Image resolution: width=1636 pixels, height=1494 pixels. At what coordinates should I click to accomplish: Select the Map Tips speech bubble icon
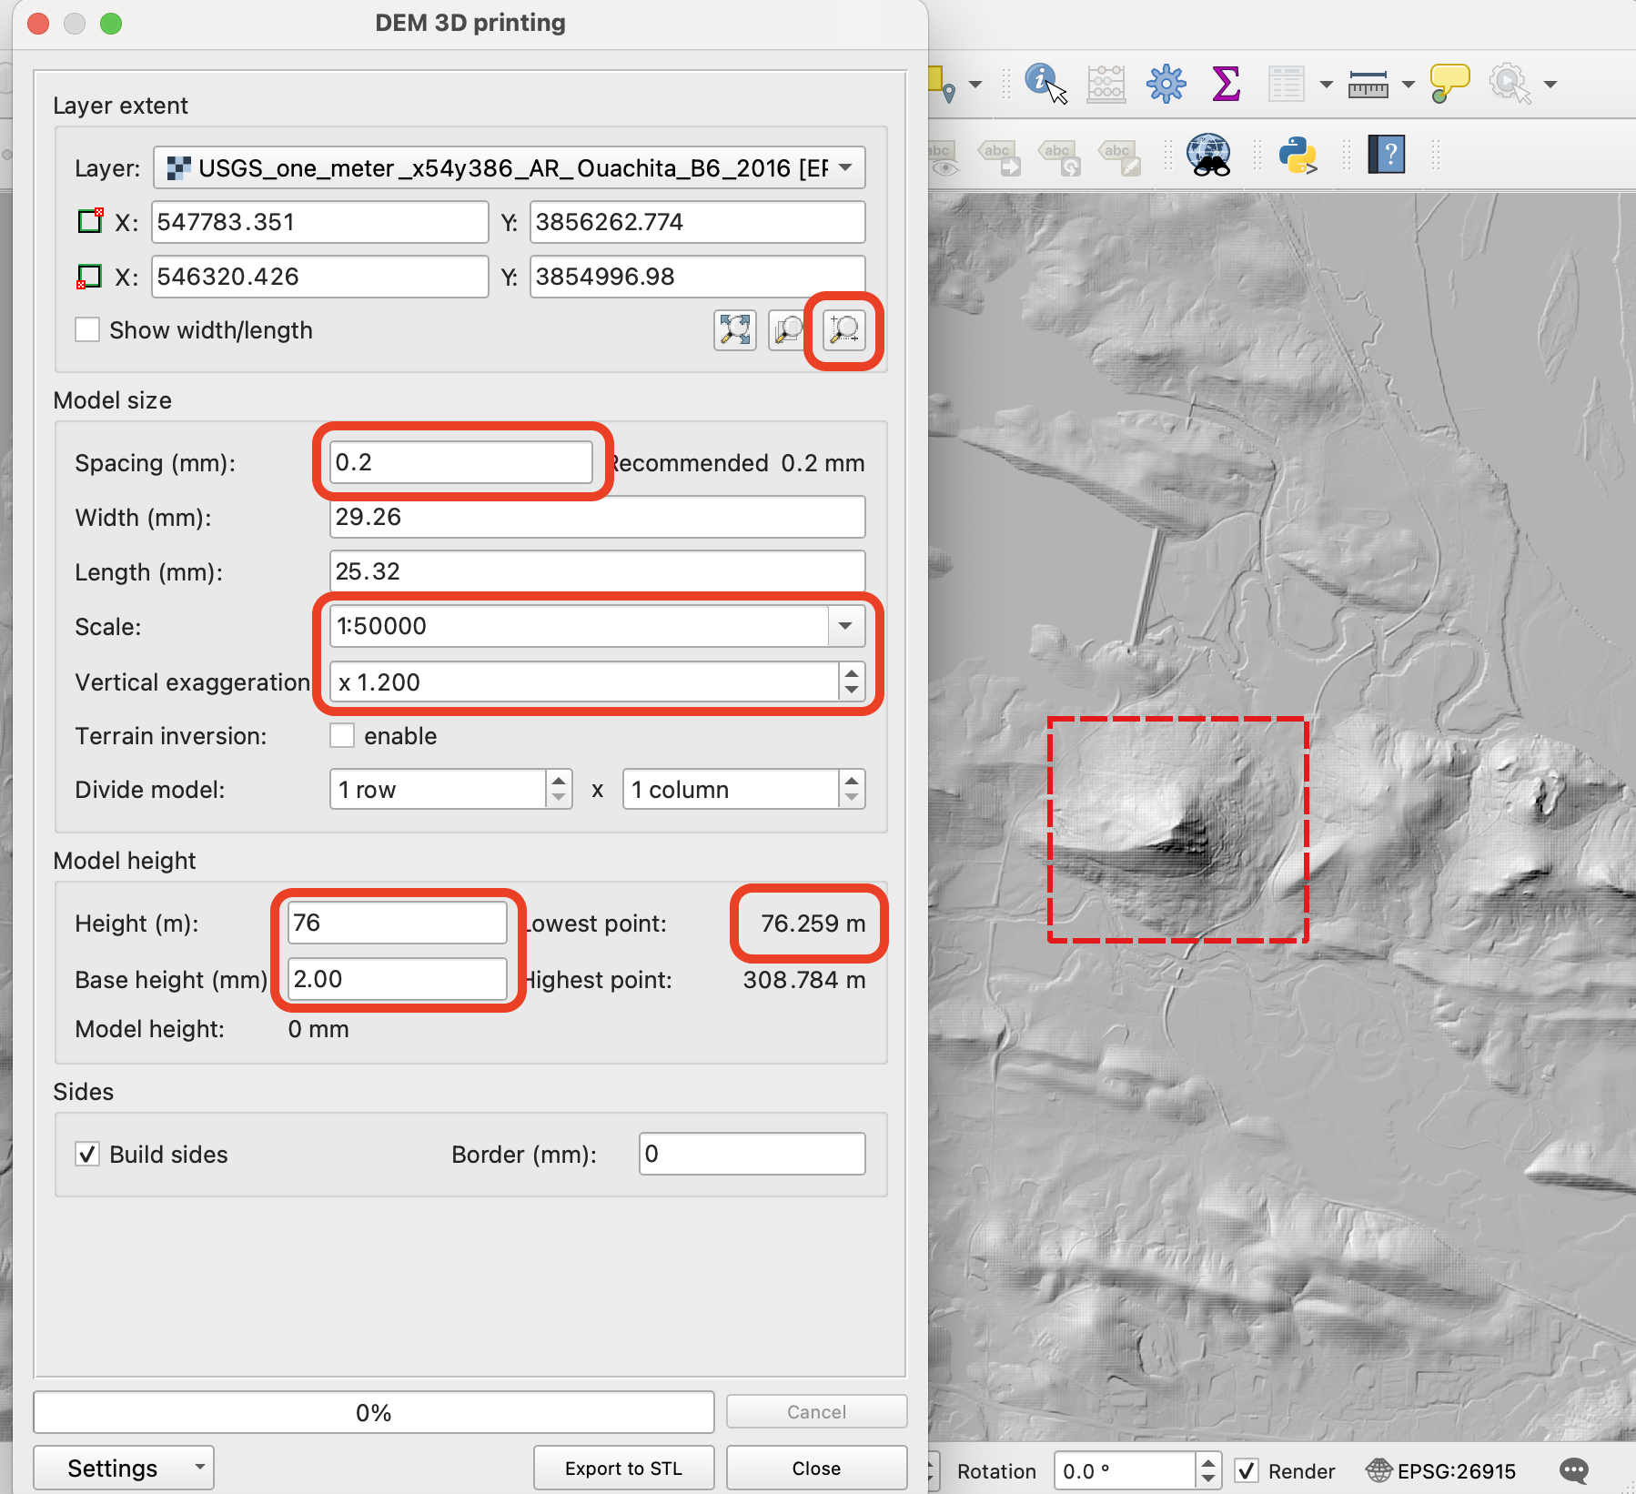[1449, 84]
